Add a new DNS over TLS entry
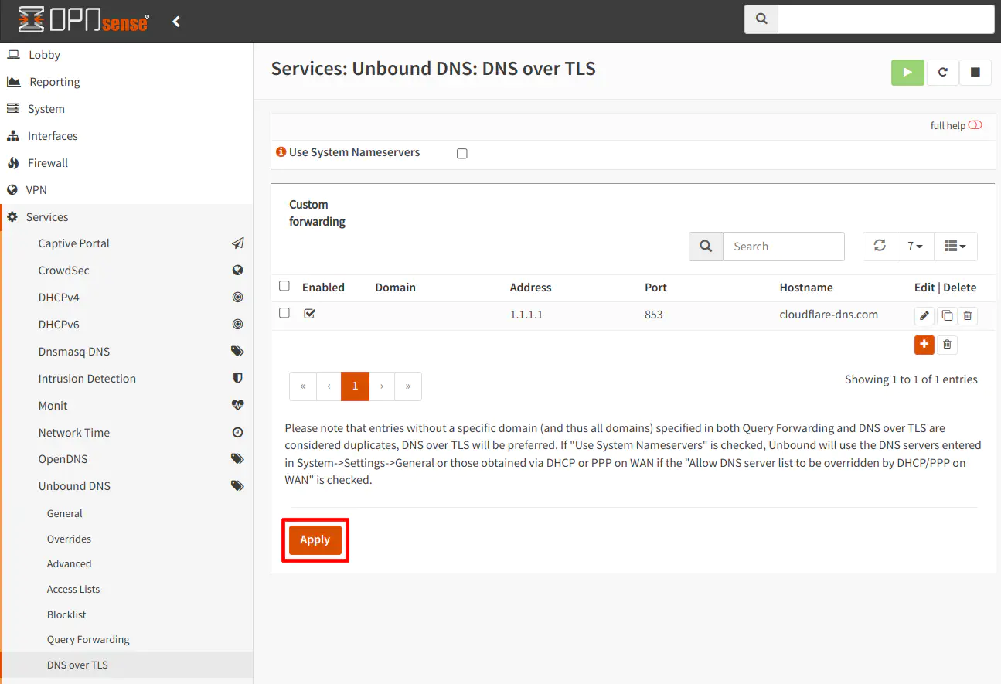The height and width of the screenshot is (684, 1001). [x=924, y=345]
